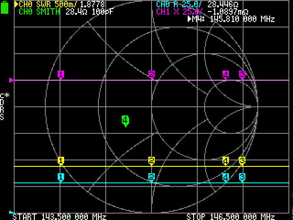Tap the calibration status letters on left edge
This screenshot has height=220, width=293.
(x=2, y=107)
